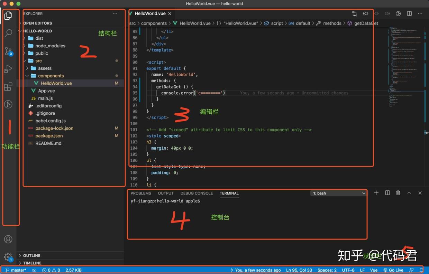Open the Search view in the sidebar

click(x=8, y=33)
